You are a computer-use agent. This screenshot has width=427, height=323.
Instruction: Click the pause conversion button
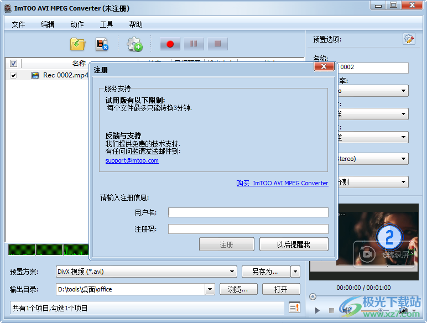pyautogui.click(x=194, y=44)
